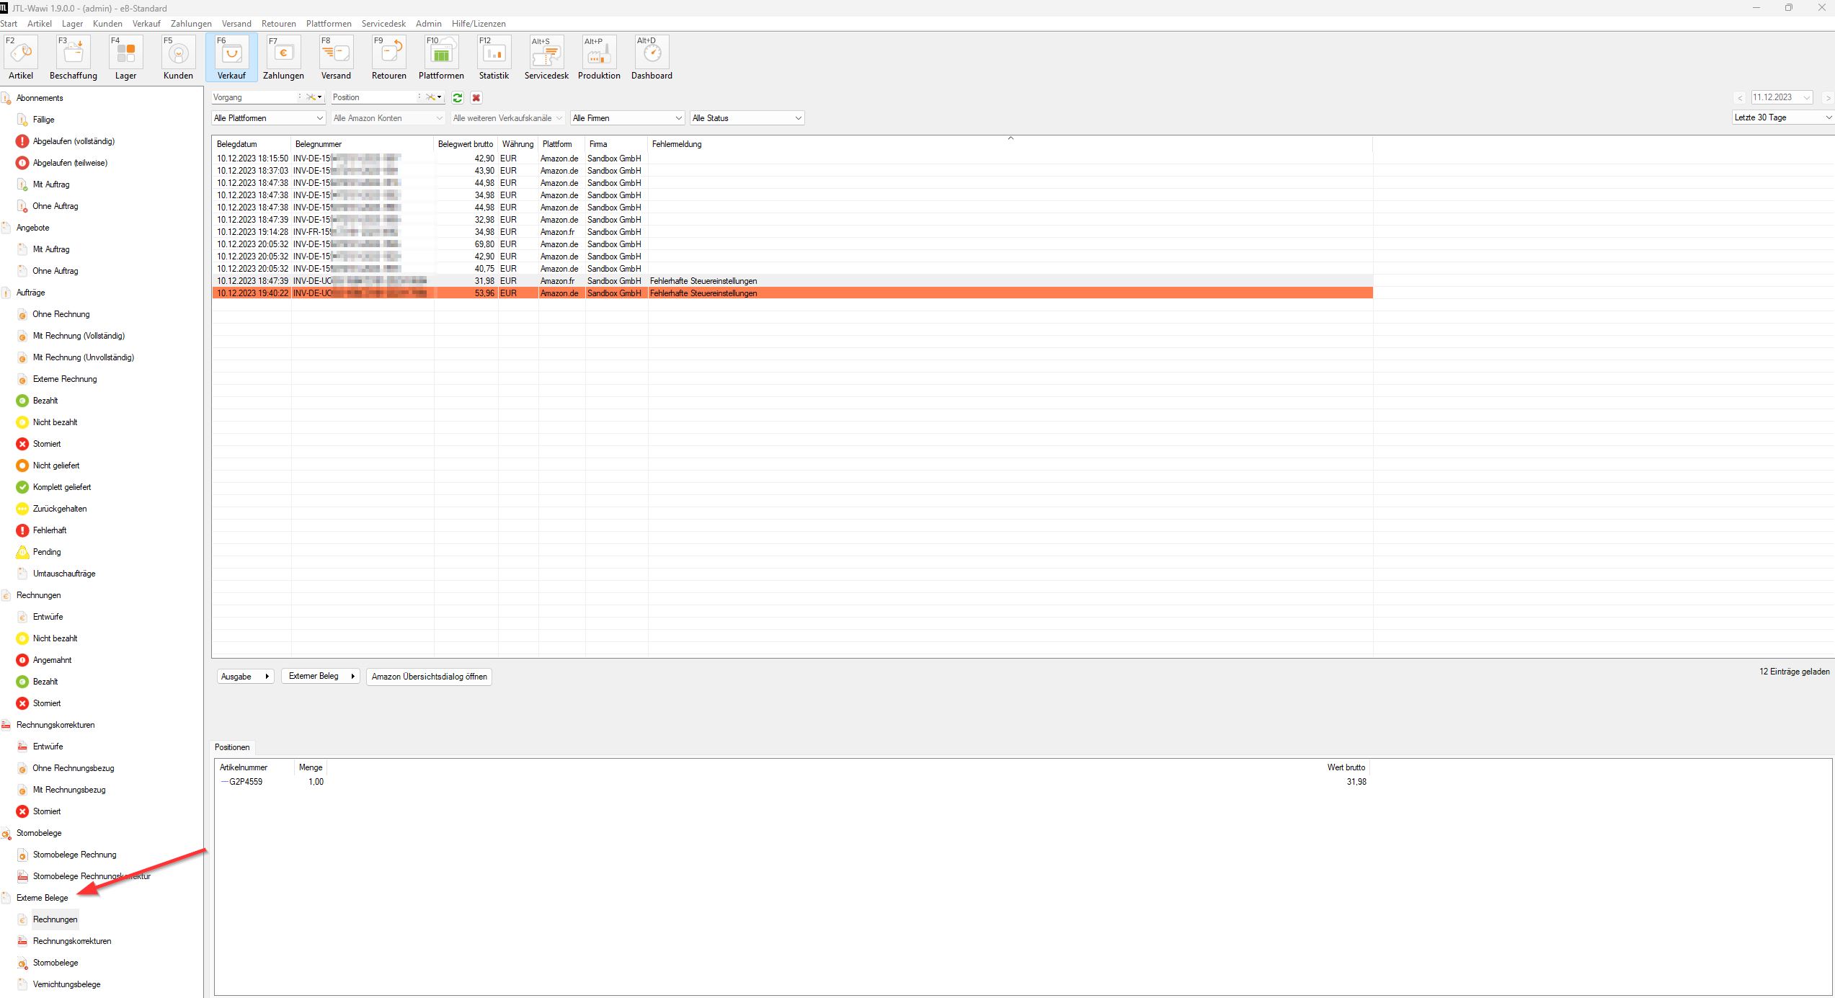The height and width of the screenshot is (998, 1835).
Task: Go to previous date with left arrow
Action: (1740, 98)
